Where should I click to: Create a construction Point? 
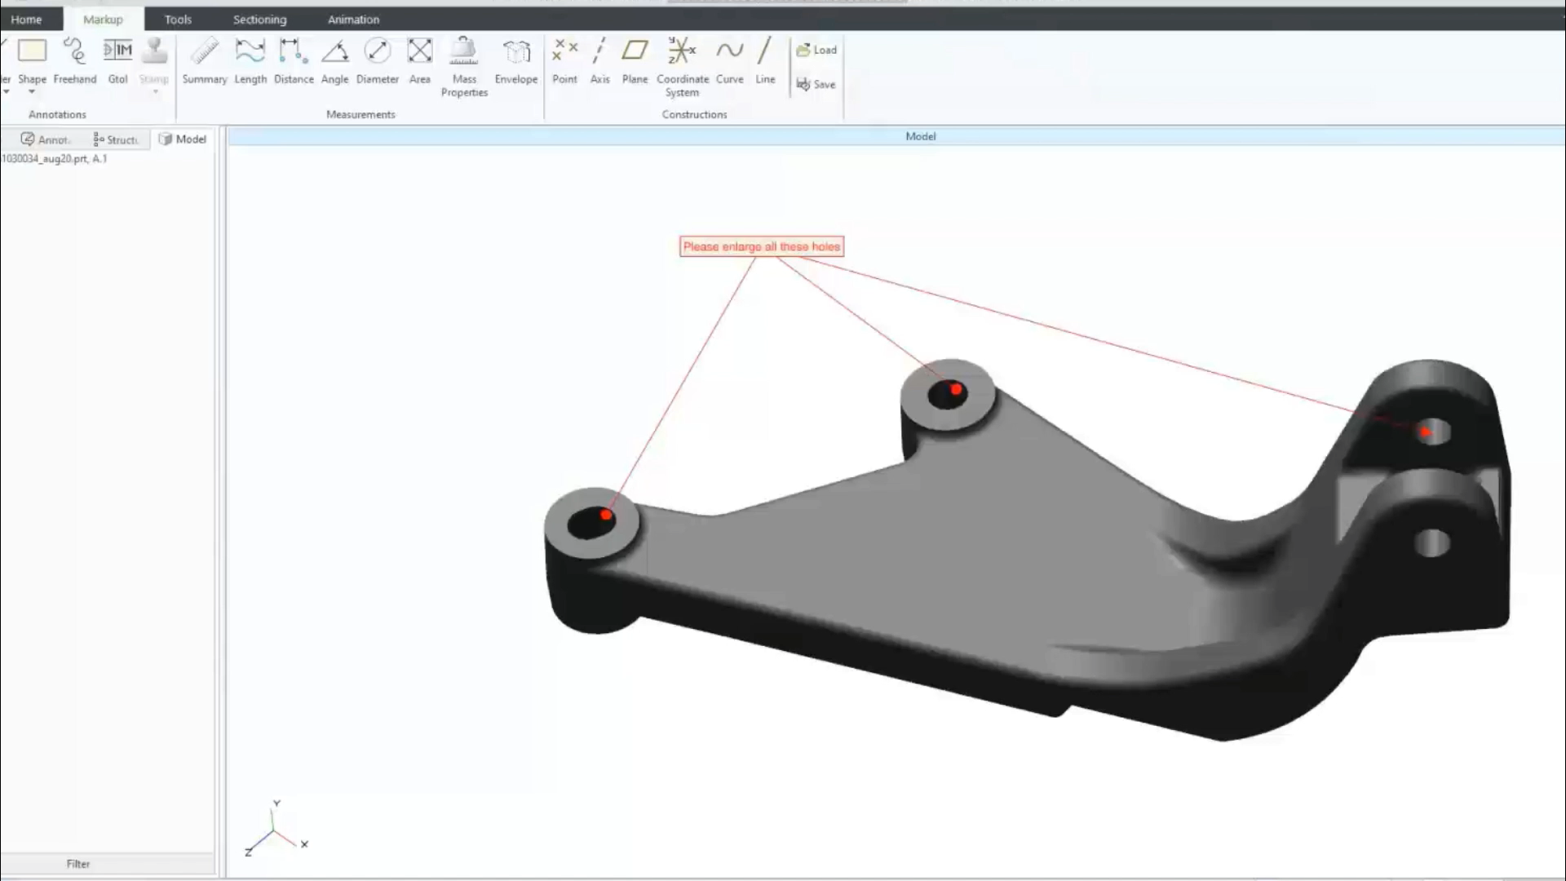coord(564,61)
